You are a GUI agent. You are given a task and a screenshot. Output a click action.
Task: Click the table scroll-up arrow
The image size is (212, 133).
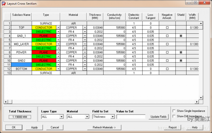click(x=201, y=24)
